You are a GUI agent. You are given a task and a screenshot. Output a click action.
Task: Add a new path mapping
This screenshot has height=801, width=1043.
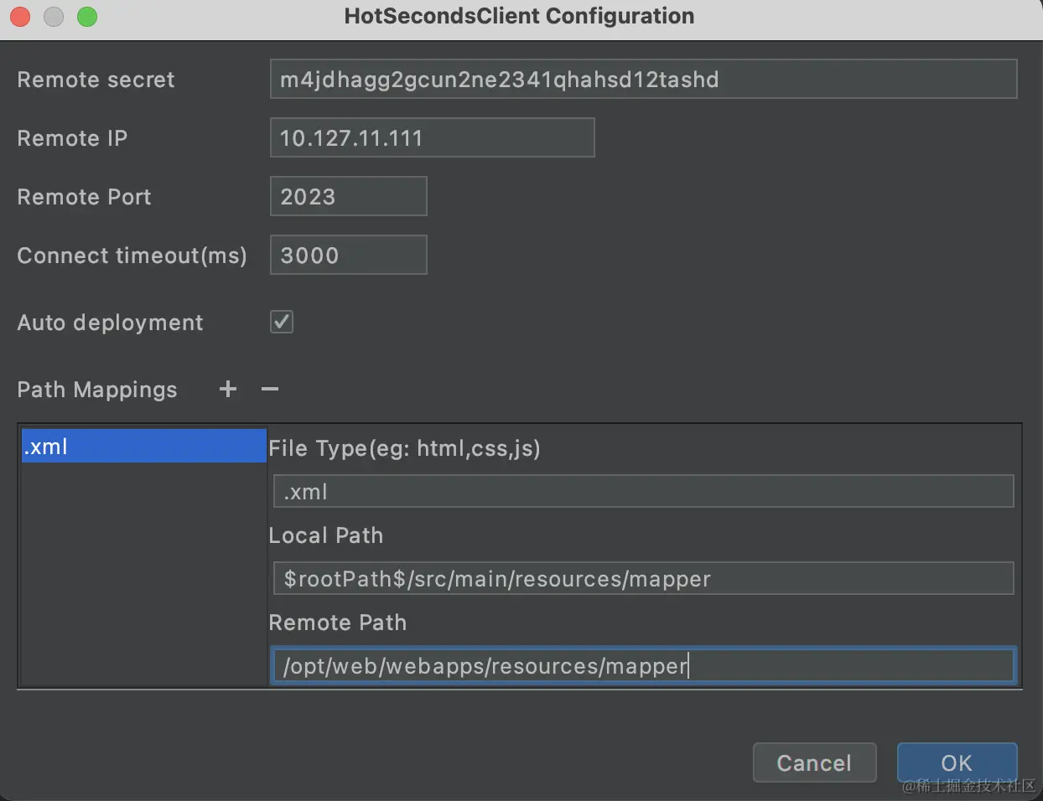[x=228, y=389]
